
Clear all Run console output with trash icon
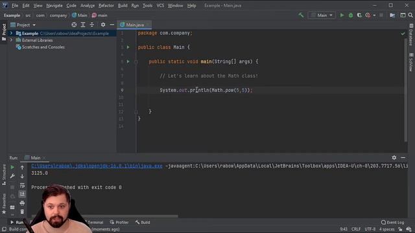pos(22,212)
